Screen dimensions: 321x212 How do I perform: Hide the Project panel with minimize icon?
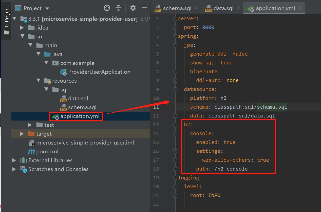click(144, 8)
